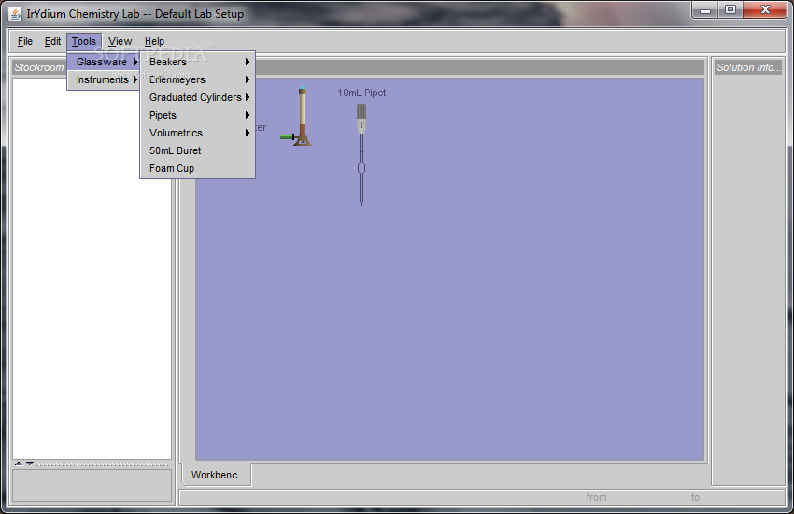The image size is (794, 514).
Task: Click the Stockroom panel header
Action: pos(39,67)
